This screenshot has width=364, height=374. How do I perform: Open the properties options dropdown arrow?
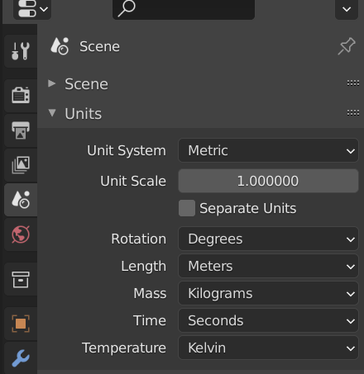tap(347, 9)
